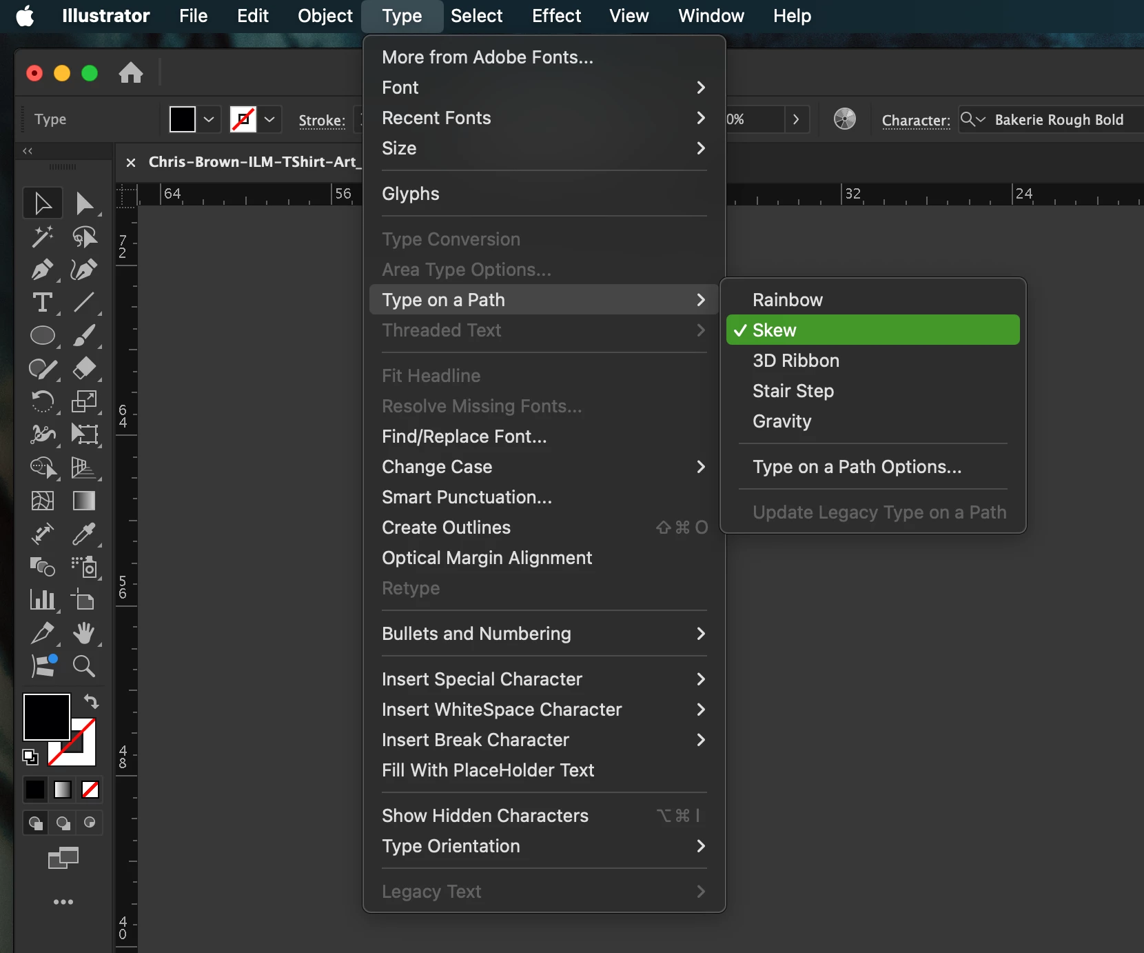The image size is (1144, 953).
Task: Expand Insert Special Character submenu
Action: (x=544, y=679)
